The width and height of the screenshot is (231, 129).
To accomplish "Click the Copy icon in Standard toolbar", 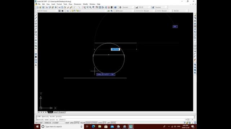I will point(62,7).
